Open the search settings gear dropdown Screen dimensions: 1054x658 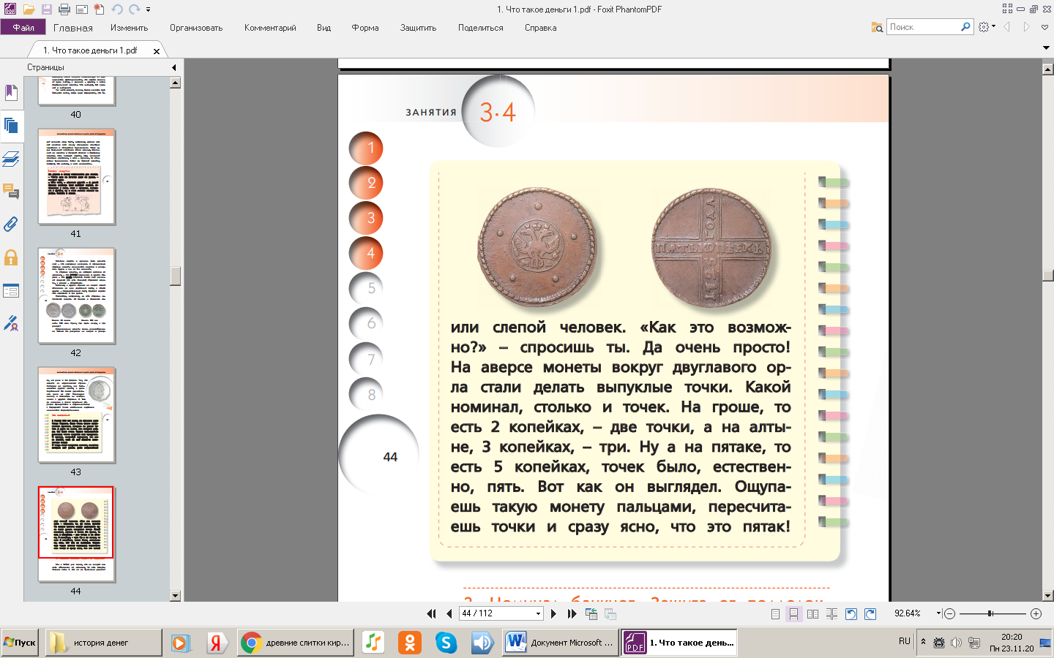[987, 27]
